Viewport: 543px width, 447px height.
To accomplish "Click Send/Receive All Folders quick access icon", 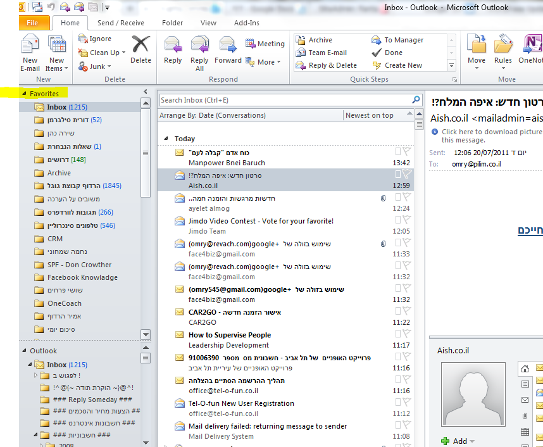I will (x=37, y=6).
